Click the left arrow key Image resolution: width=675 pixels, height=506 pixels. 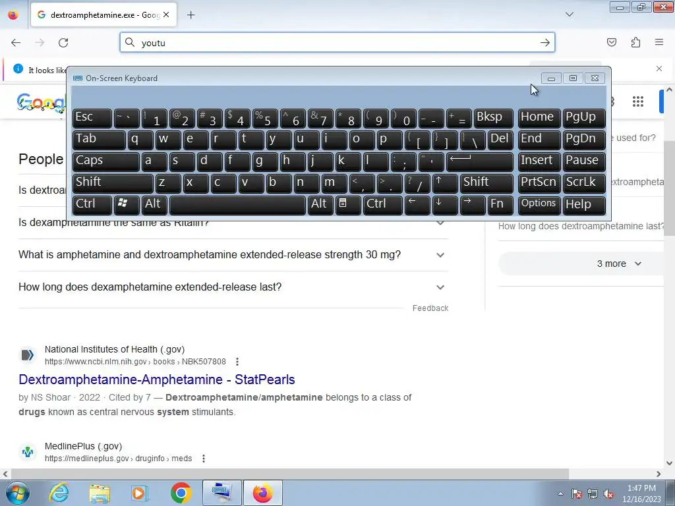pos(417,205)
